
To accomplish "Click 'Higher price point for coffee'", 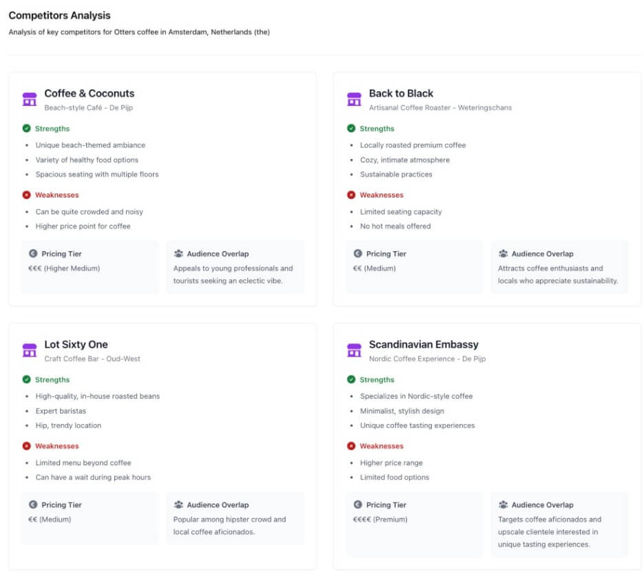I will [83, 226].
